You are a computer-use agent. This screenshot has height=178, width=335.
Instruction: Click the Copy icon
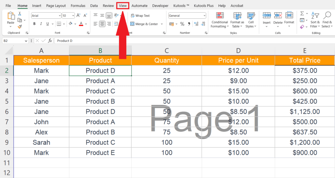coord(20,20)
